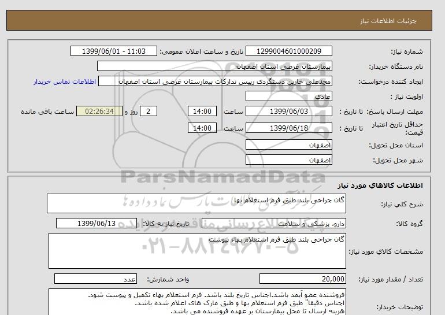Select the label حداقل تاریخ اعتبار قیمت
Screen dimensions: 445x315
pyautogui.click(x=398, y=128)
